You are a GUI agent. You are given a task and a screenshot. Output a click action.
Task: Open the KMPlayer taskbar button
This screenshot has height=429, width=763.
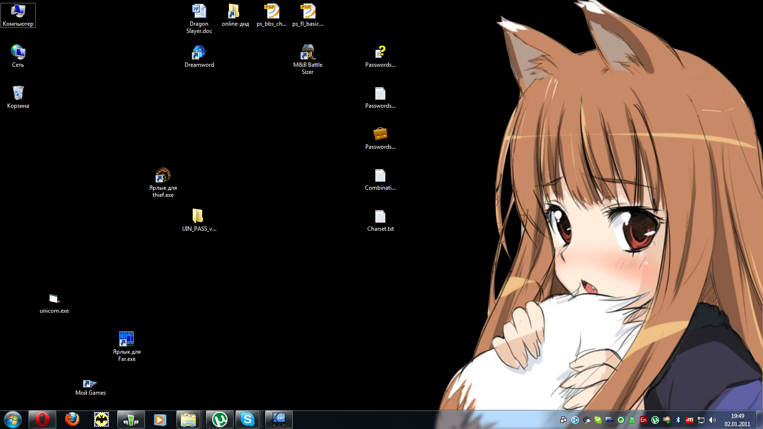click(x=279, y=419)
